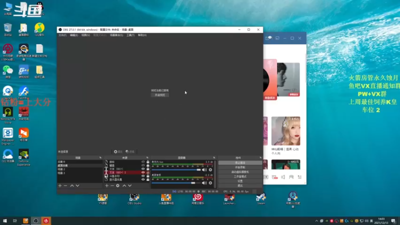Toggle lock on 文本 (GDI+) 2 source
The width and height of the screenshot is (400, 225).
point(147,172)
